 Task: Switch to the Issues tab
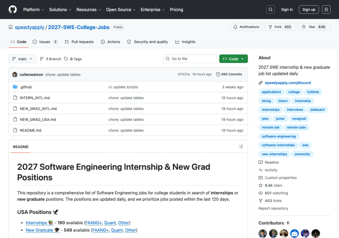pyautogui.click(x=45, y=42)
